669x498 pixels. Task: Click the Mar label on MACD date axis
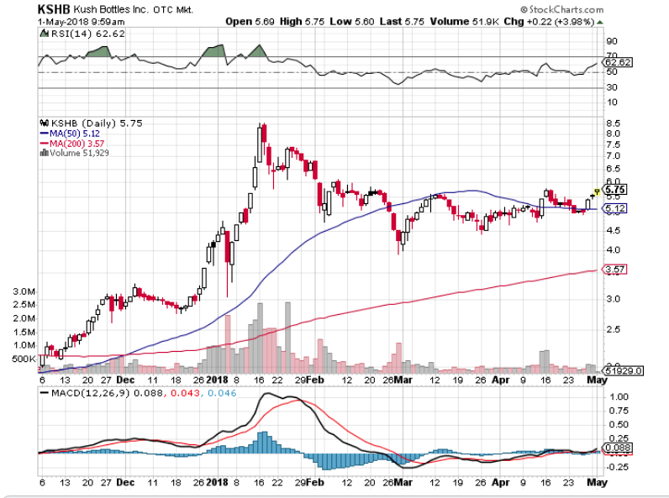(x=402, y=485)
